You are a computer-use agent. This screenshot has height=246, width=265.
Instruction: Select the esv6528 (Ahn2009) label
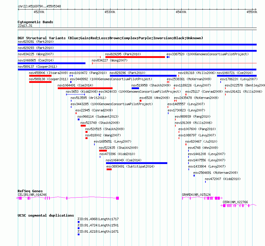155,98
